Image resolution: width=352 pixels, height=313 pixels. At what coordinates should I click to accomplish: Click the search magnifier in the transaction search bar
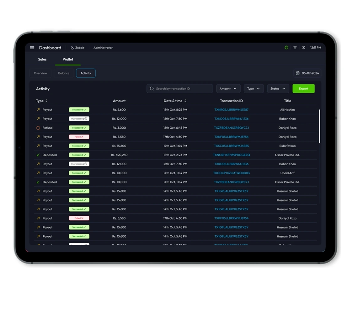pyautogui.click(x=152, y=88)
